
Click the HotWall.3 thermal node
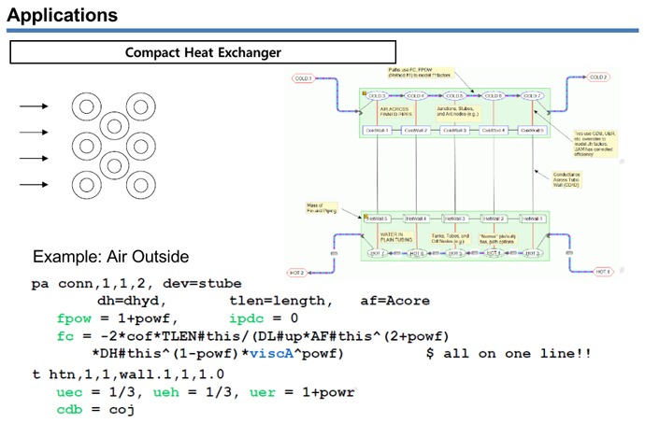[455, 219]
